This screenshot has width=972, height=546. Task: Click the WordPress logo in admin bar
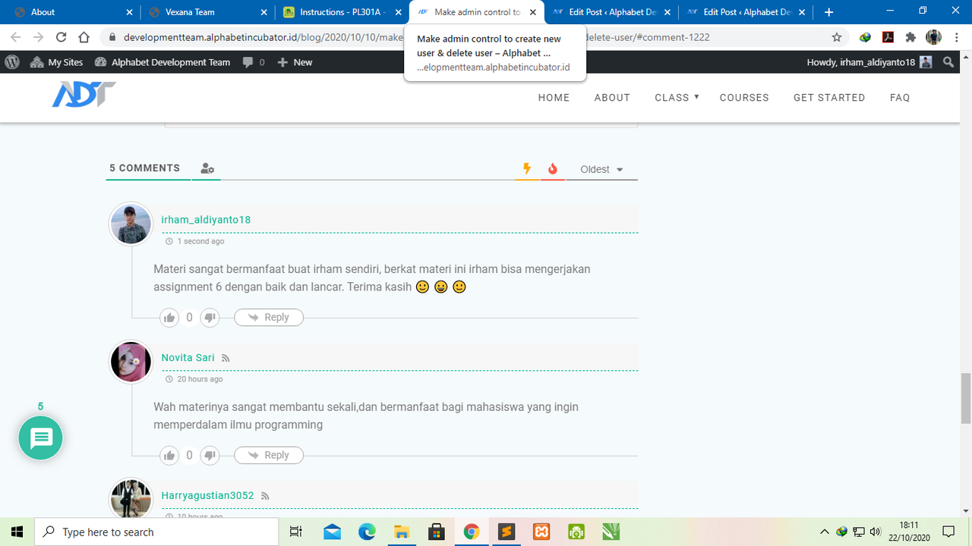12,62
